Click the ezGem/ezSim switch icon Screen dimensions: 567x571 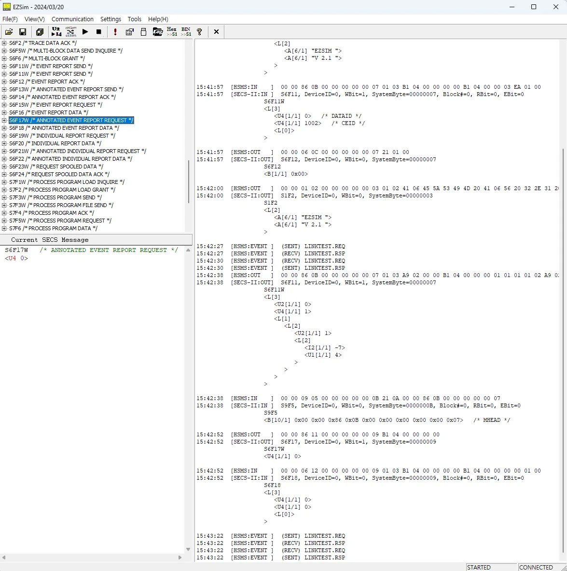[70, 32]
